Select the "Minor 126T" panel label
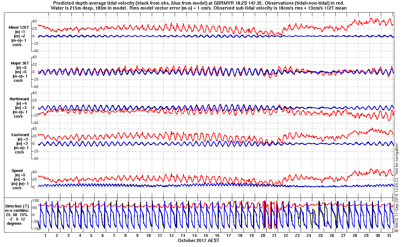 pyautogui.click(x=19, y=27)
